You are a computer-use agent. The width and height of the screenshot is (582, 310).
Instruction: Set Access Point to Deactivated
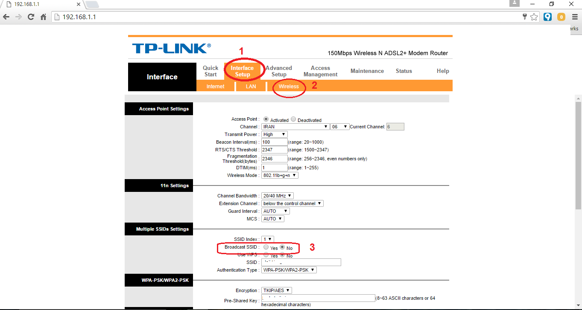point(293,119)
